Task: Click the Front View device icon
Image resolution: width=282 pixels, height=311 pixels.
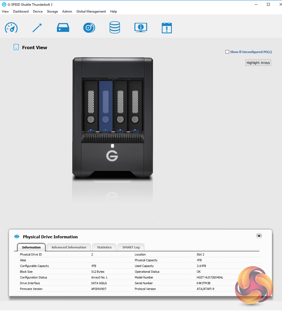Action: click(x=16, y=47)
